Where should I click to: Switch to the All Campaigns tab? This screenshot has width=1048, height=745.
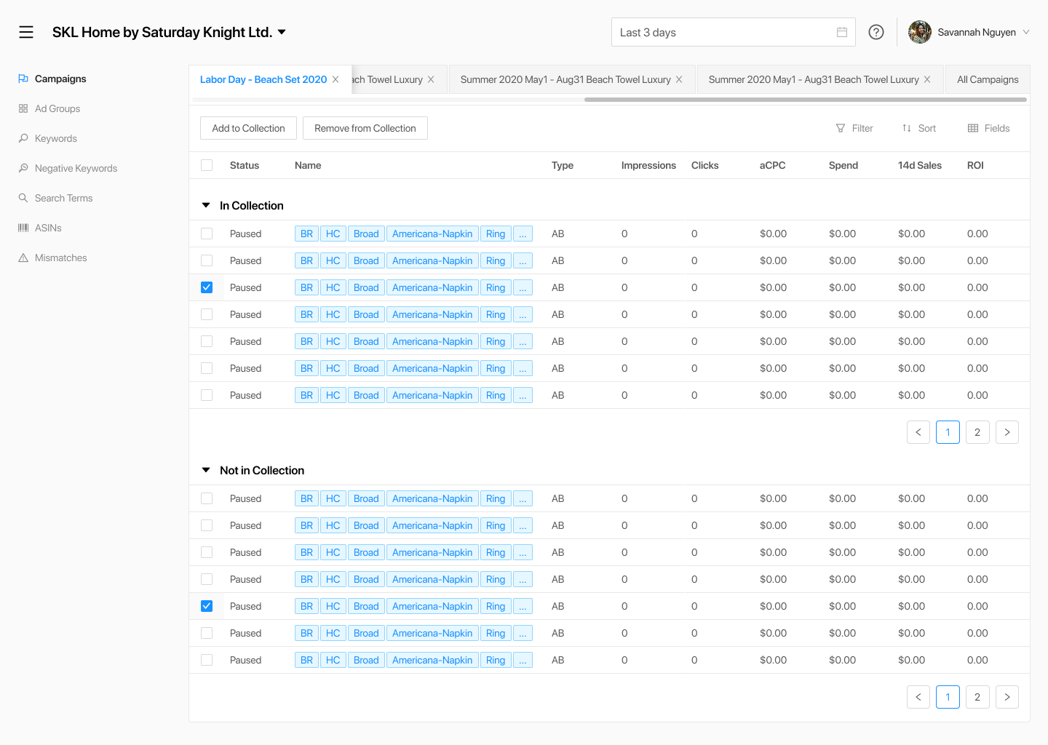(988, 79)
